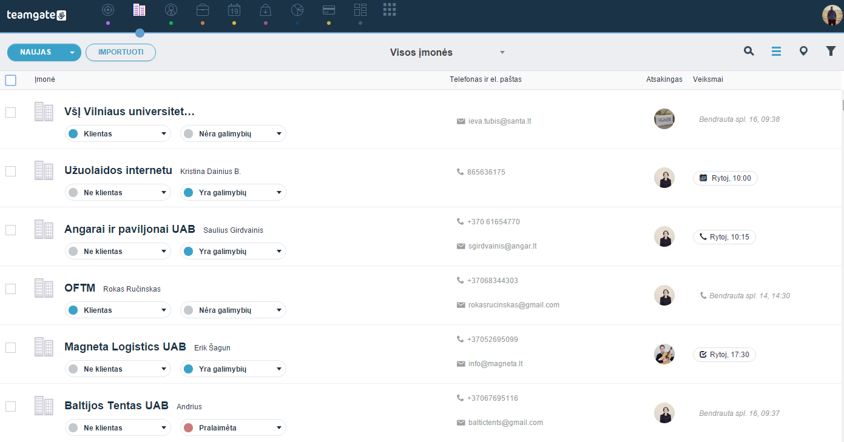Click the NAUJAS button
Image resolution: width=844 pixels, height=442 pixels.
click(x=36, y=53)
